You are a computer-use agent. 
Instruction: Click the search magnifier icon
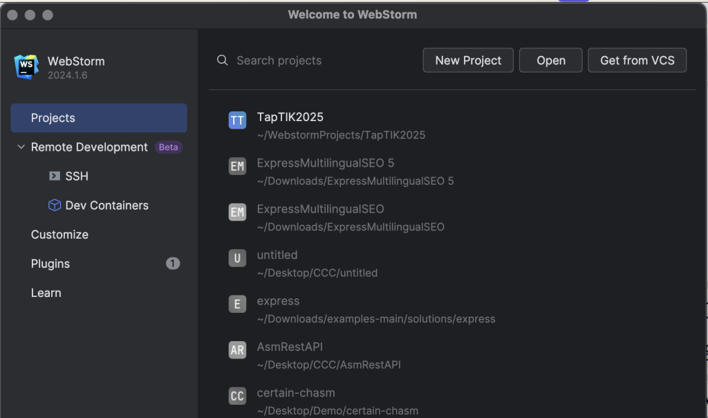click(x=223, y=61)
